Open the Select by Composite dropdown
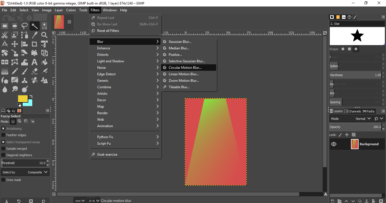The image size is (386, 203). point(25,172)
